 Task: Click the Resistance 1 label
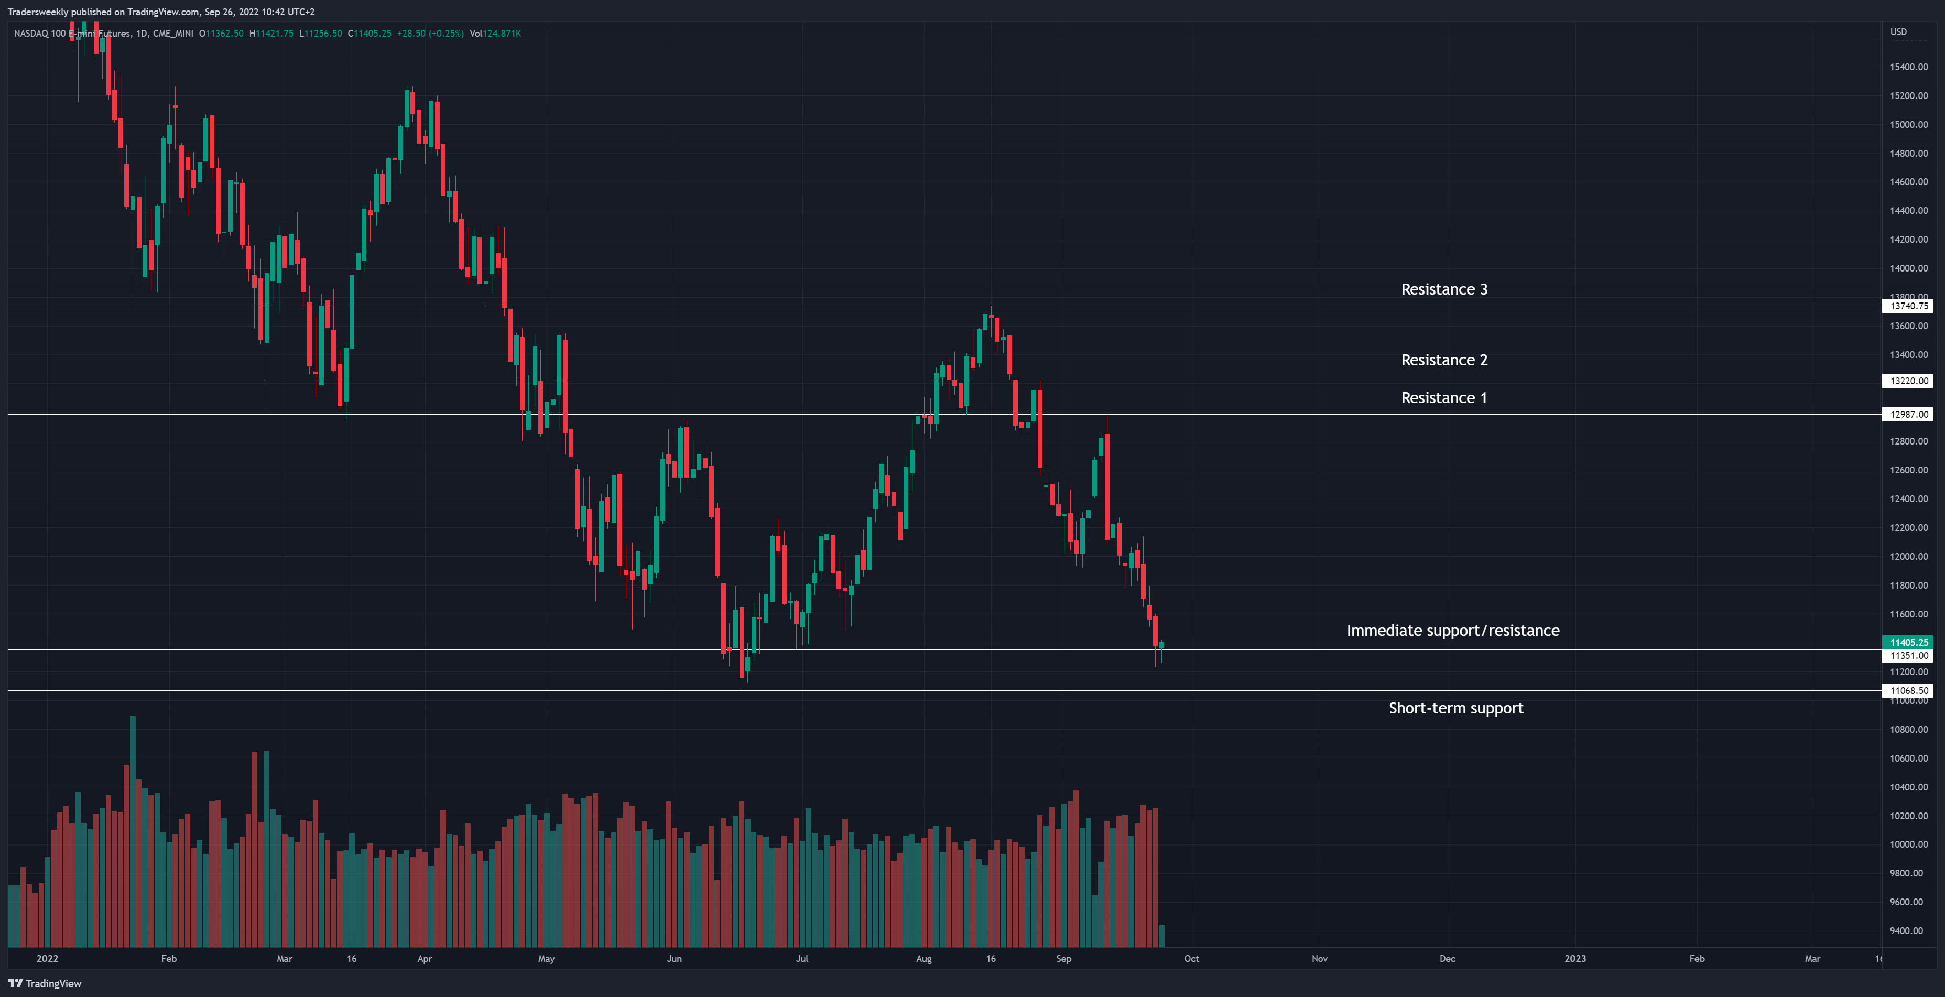coord(1443,398)
